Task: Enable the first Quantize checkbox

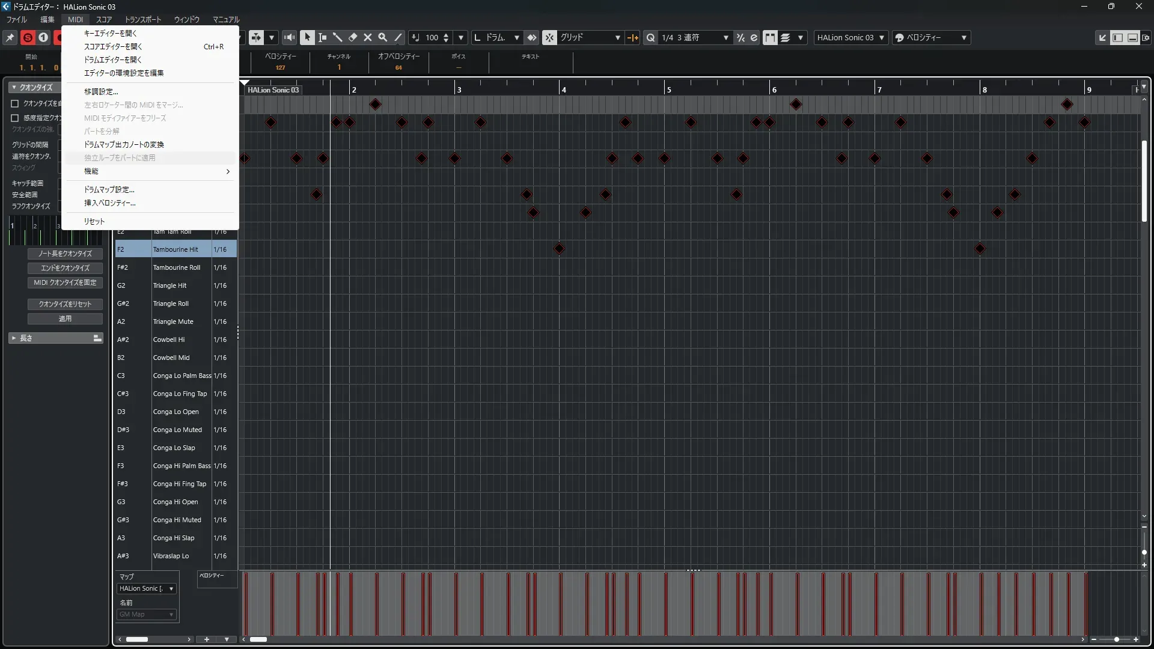Action: tap(15, 103)
